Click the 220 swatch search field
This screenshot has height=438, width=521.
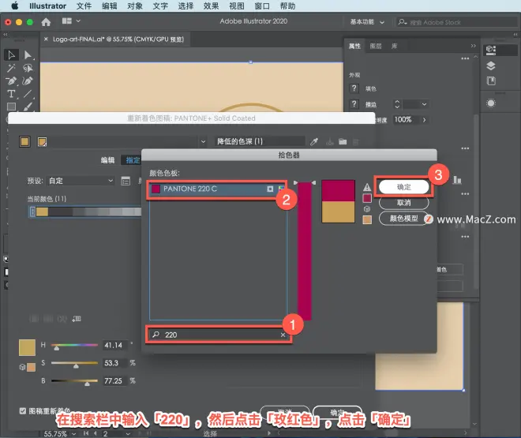(x=219, y=335)
